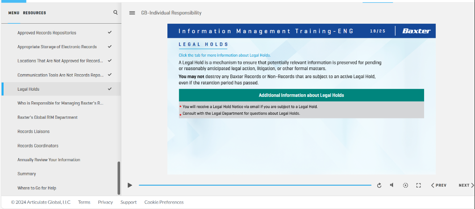The width and height of the screenshot is (475, 209).
Task: Click the Support footer link
Action: pyautogui.click(x=129, y=202)
